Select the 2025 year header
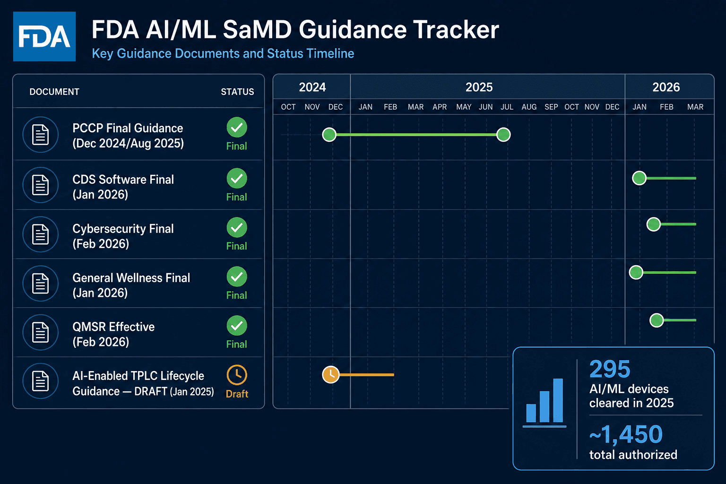726x484 pixels. (x=479, y=87)
